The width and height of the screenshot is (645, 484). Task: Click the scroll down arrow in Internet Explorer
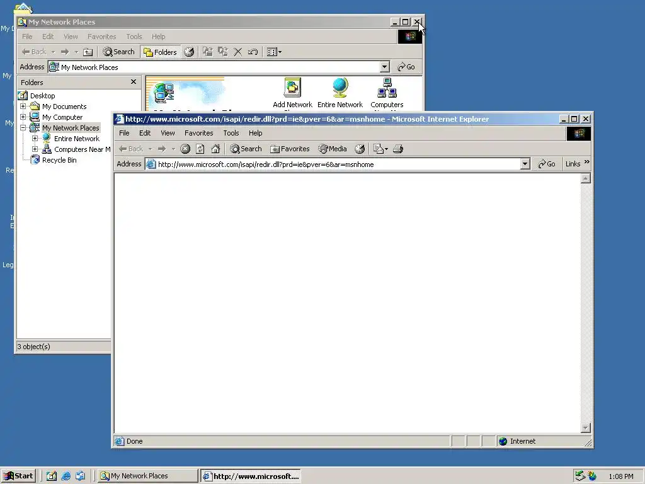pos(586,428)
